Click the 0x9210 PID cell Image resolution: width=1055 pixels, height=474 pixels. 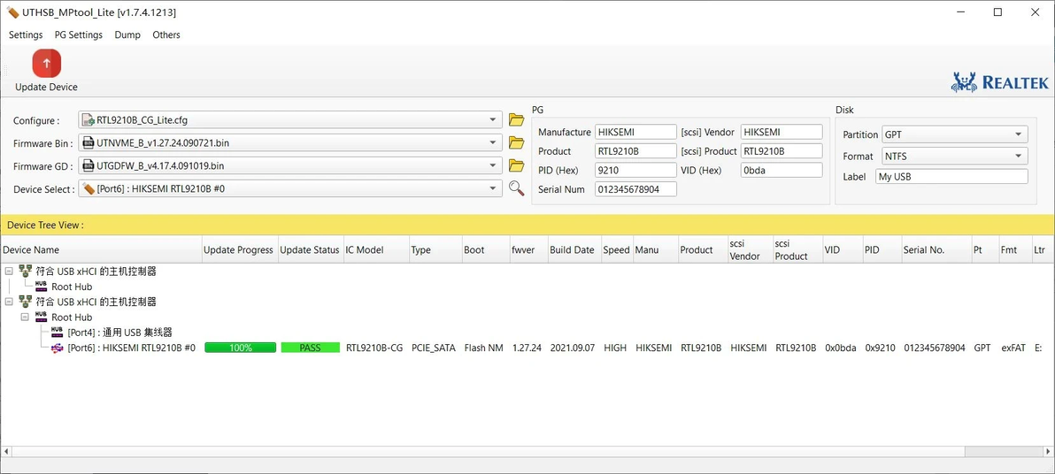pyautogui.click(x=880, y=348)
